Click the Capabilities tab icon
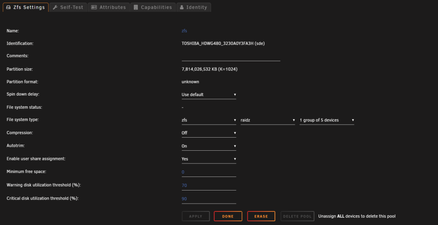This screenshot has width=438, height=225. [x=136, y=7]
